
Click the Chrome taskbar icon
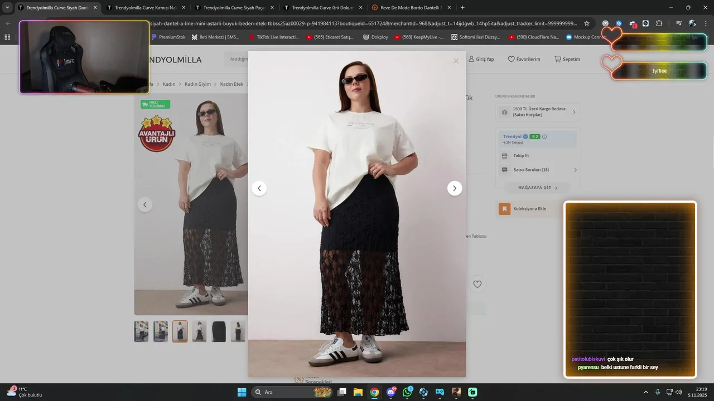[x=374, y=392]
